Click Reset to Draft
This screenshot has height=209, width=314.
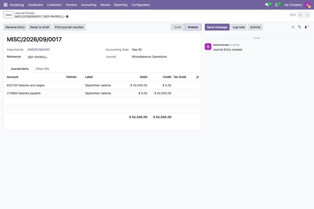tap(40, 27)
